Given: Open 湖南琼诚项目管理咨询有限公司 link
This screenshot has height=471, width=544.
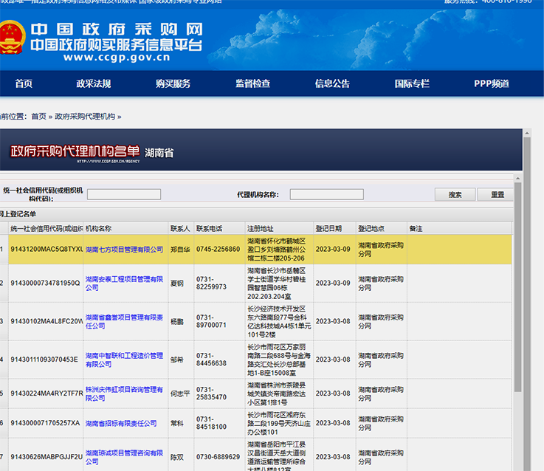Looking at the screenshot, I should [124, 457].
